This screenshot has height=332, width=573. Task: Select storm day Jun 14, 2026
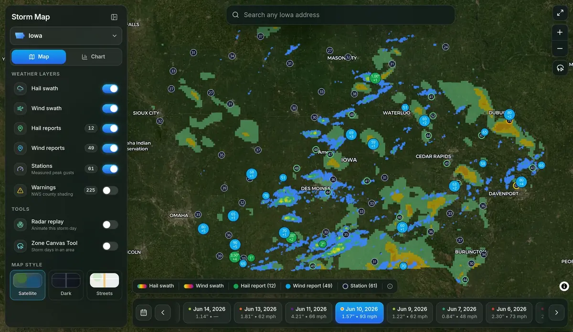click(207, 312)
